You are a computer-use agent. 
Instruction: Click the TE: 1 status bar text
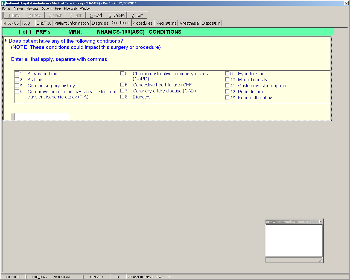click(x=171, y=277)
